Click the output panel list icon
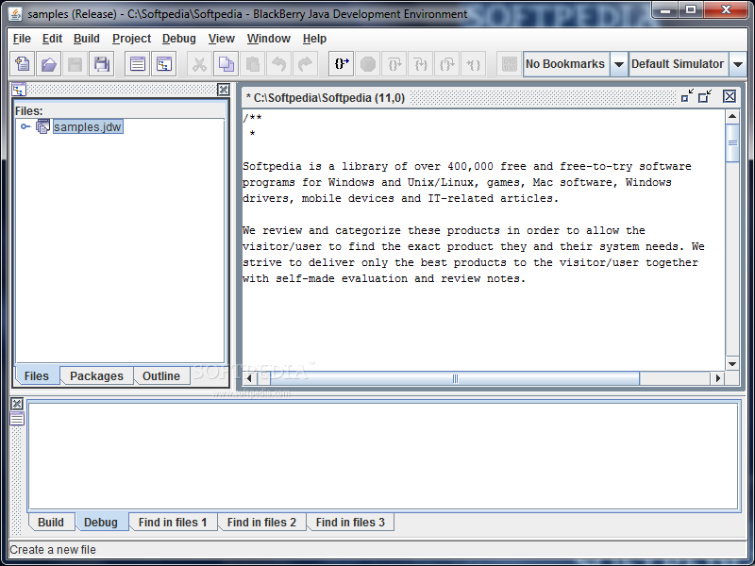 17,419
